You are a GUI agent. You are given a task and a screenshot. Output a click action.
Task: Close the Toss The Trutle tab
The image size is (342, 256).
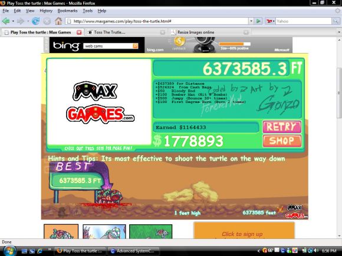(x=163, y=32)
